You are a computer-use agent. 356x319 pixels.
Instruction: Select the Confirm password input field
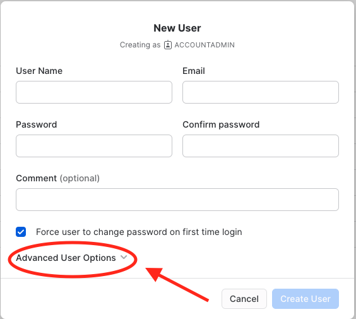261,146
